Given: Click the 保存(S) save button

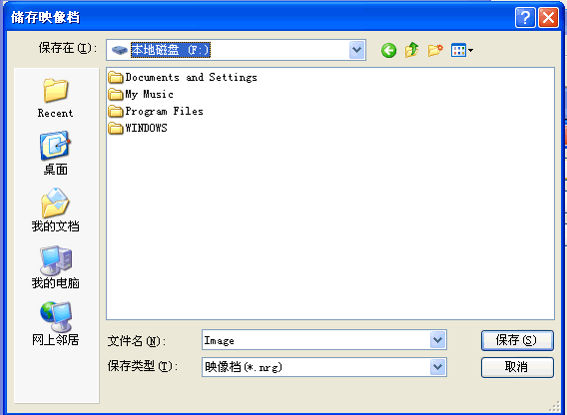Looking at the screenshot, I should (x=517, y=340).
